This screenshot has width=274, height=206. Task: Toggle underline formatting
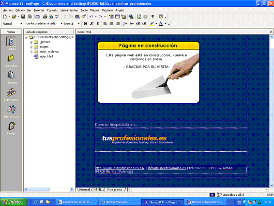98,23
